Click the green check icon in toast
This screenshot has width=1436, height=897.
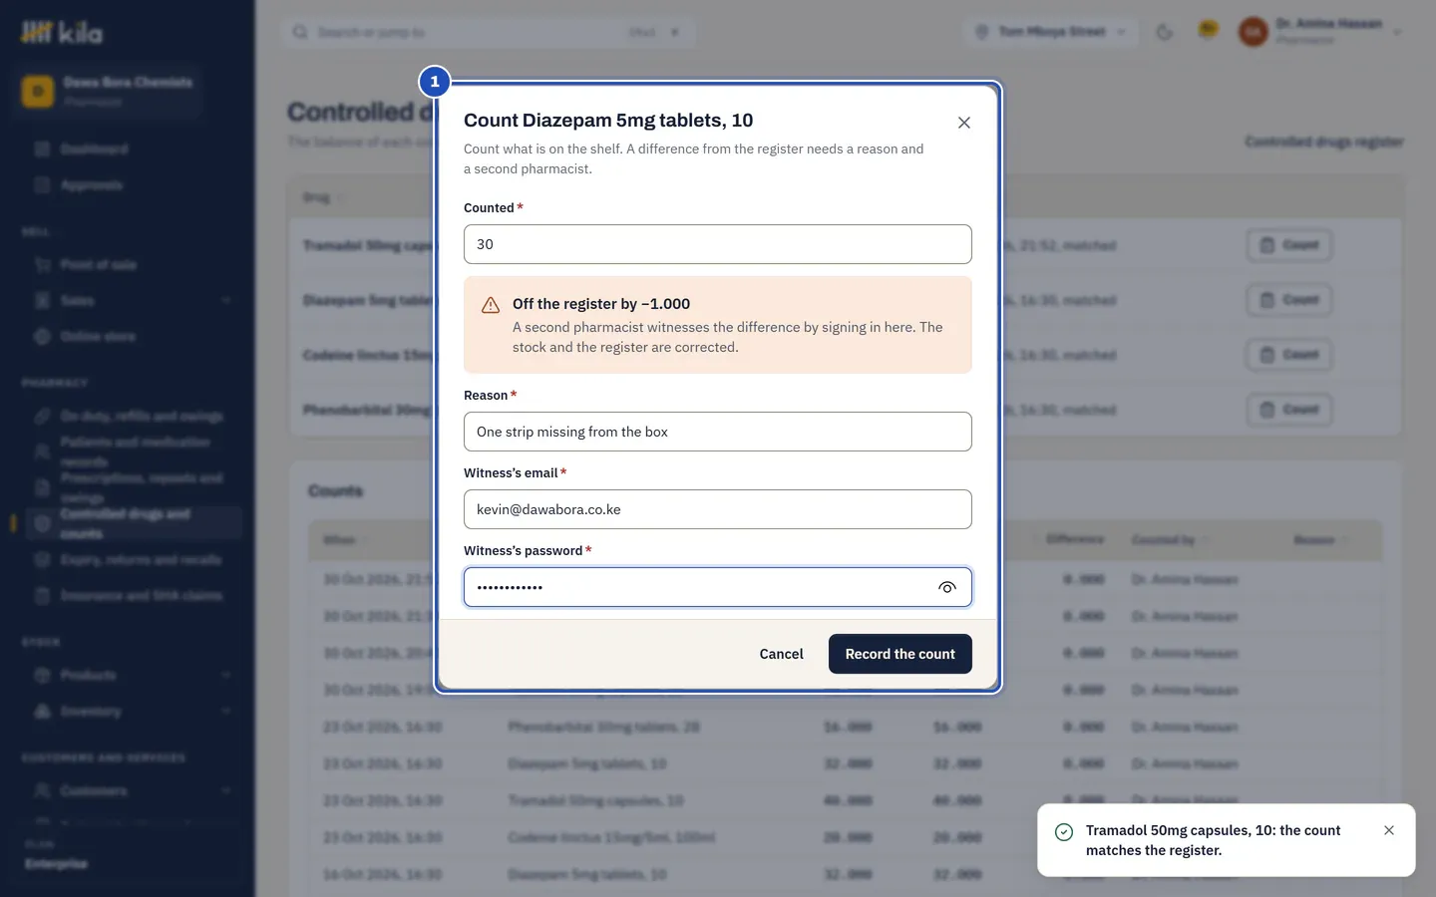coord(1064,831)
